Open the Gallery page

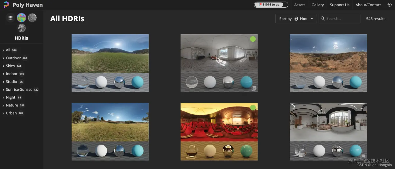pyautogui.click(x=317, y=4)
